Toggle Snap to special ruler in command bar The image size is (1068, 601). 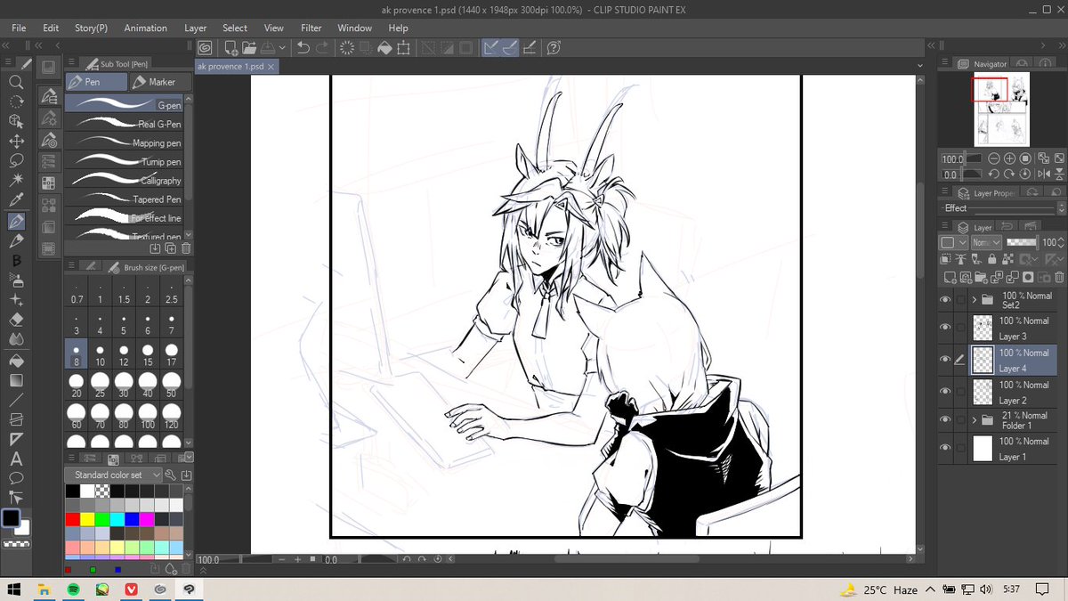tap(510, 48)
